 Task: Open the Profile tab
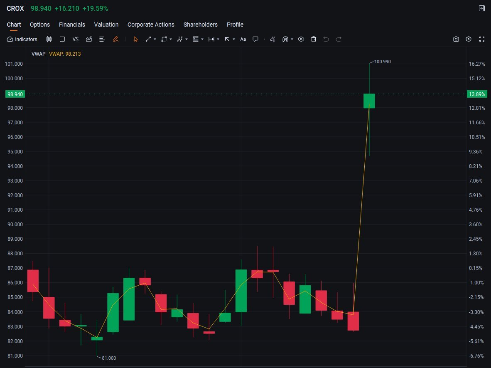coord(235,25)
